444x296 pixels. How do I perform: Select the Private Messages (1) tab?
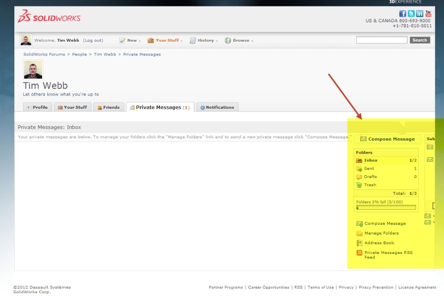160,107
